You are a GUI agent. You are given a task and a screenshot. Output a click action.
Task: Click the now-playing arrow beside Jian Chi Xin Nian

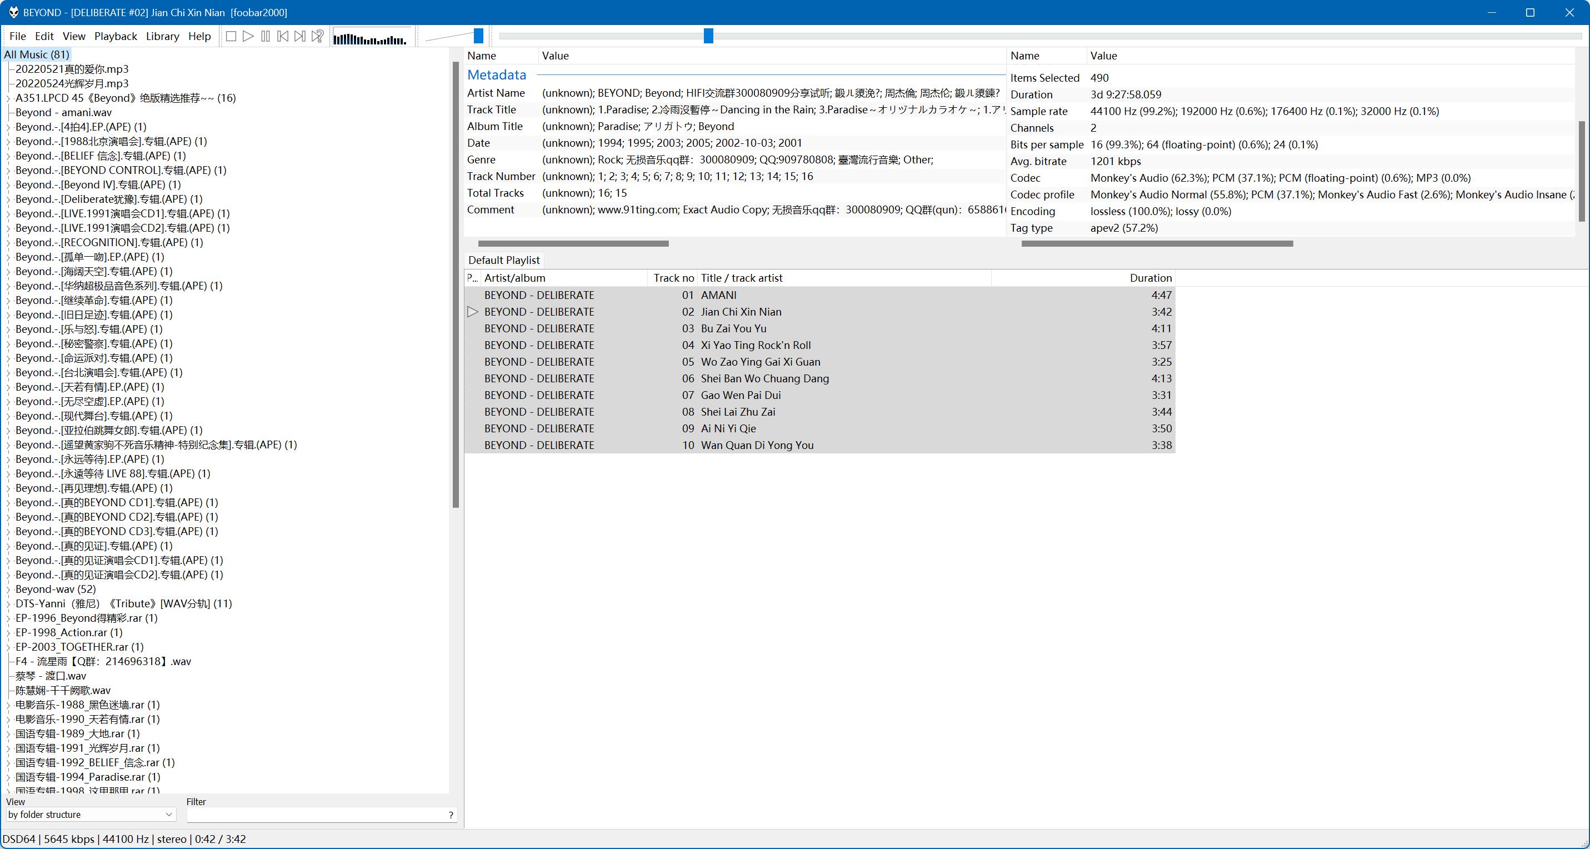(472, 312)
